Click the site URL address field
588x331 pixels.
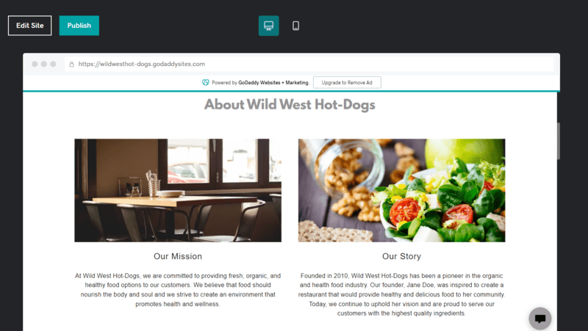click(x=309, y=64)
